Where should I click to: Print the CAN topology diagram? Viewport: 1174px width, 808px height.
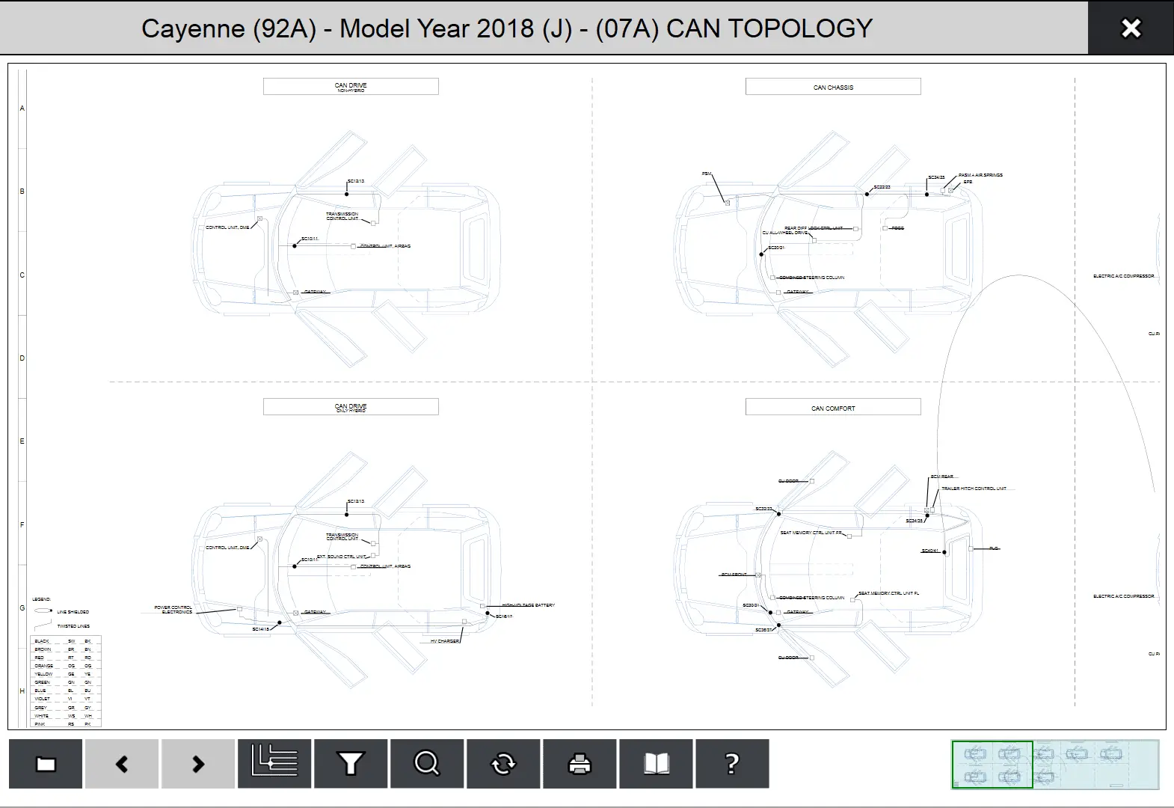pyautogui.click(x=580, y=764)
